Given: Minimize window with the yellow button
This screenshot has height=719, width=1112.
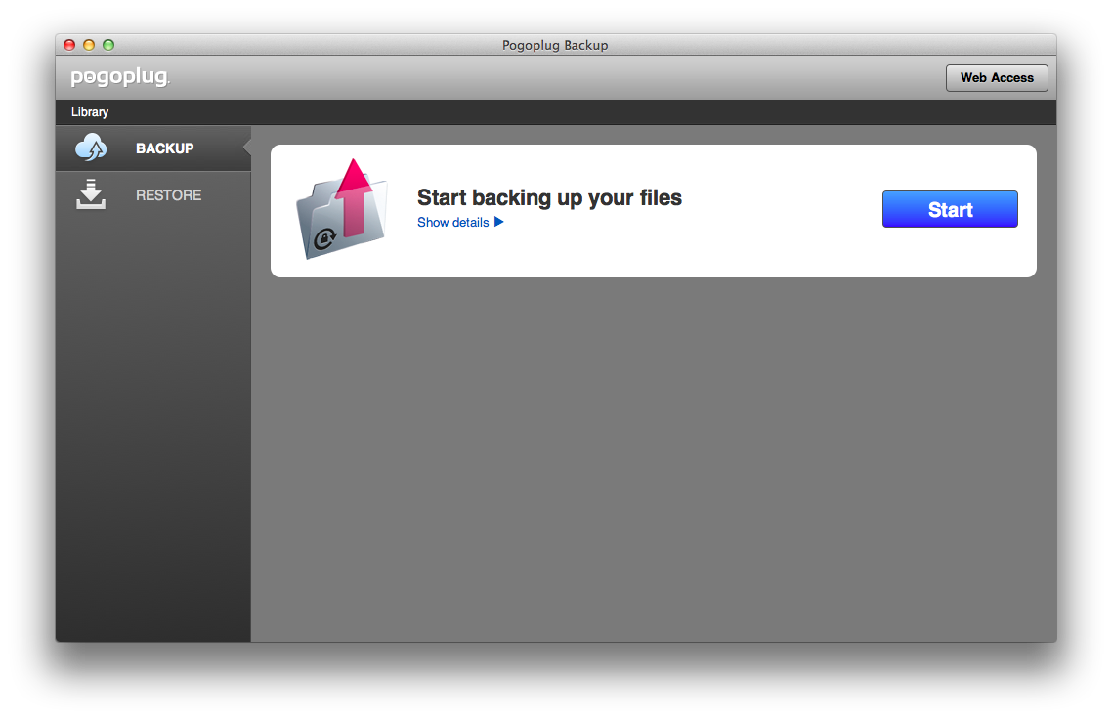Looking at the screenshot, I should (x=89, y=45).
